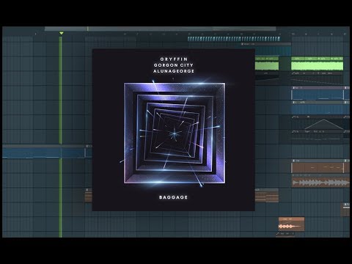Click the ALUNAGEORGE text on the cover
This screenshot has width=352, height=264.
click(174, 71)
